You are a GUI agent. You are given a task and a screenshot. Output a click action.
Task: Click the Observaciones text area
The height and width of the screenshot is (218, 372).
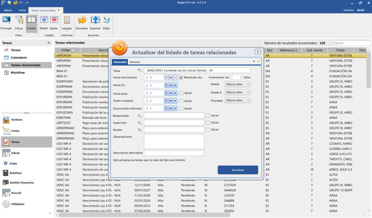click(174, 142)
